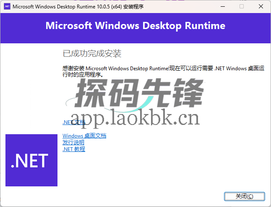271x207 pixels.
Task: Open the .NET 文档 link
Action: pos(74,122)
